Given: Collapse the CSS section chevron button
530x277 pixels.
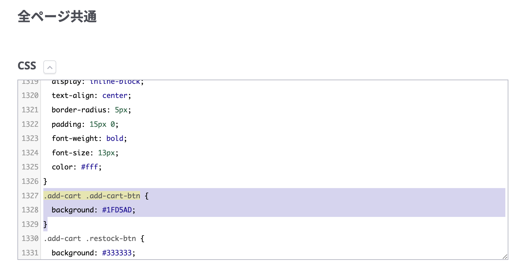Looking at the screenshot, I should 50,67.
